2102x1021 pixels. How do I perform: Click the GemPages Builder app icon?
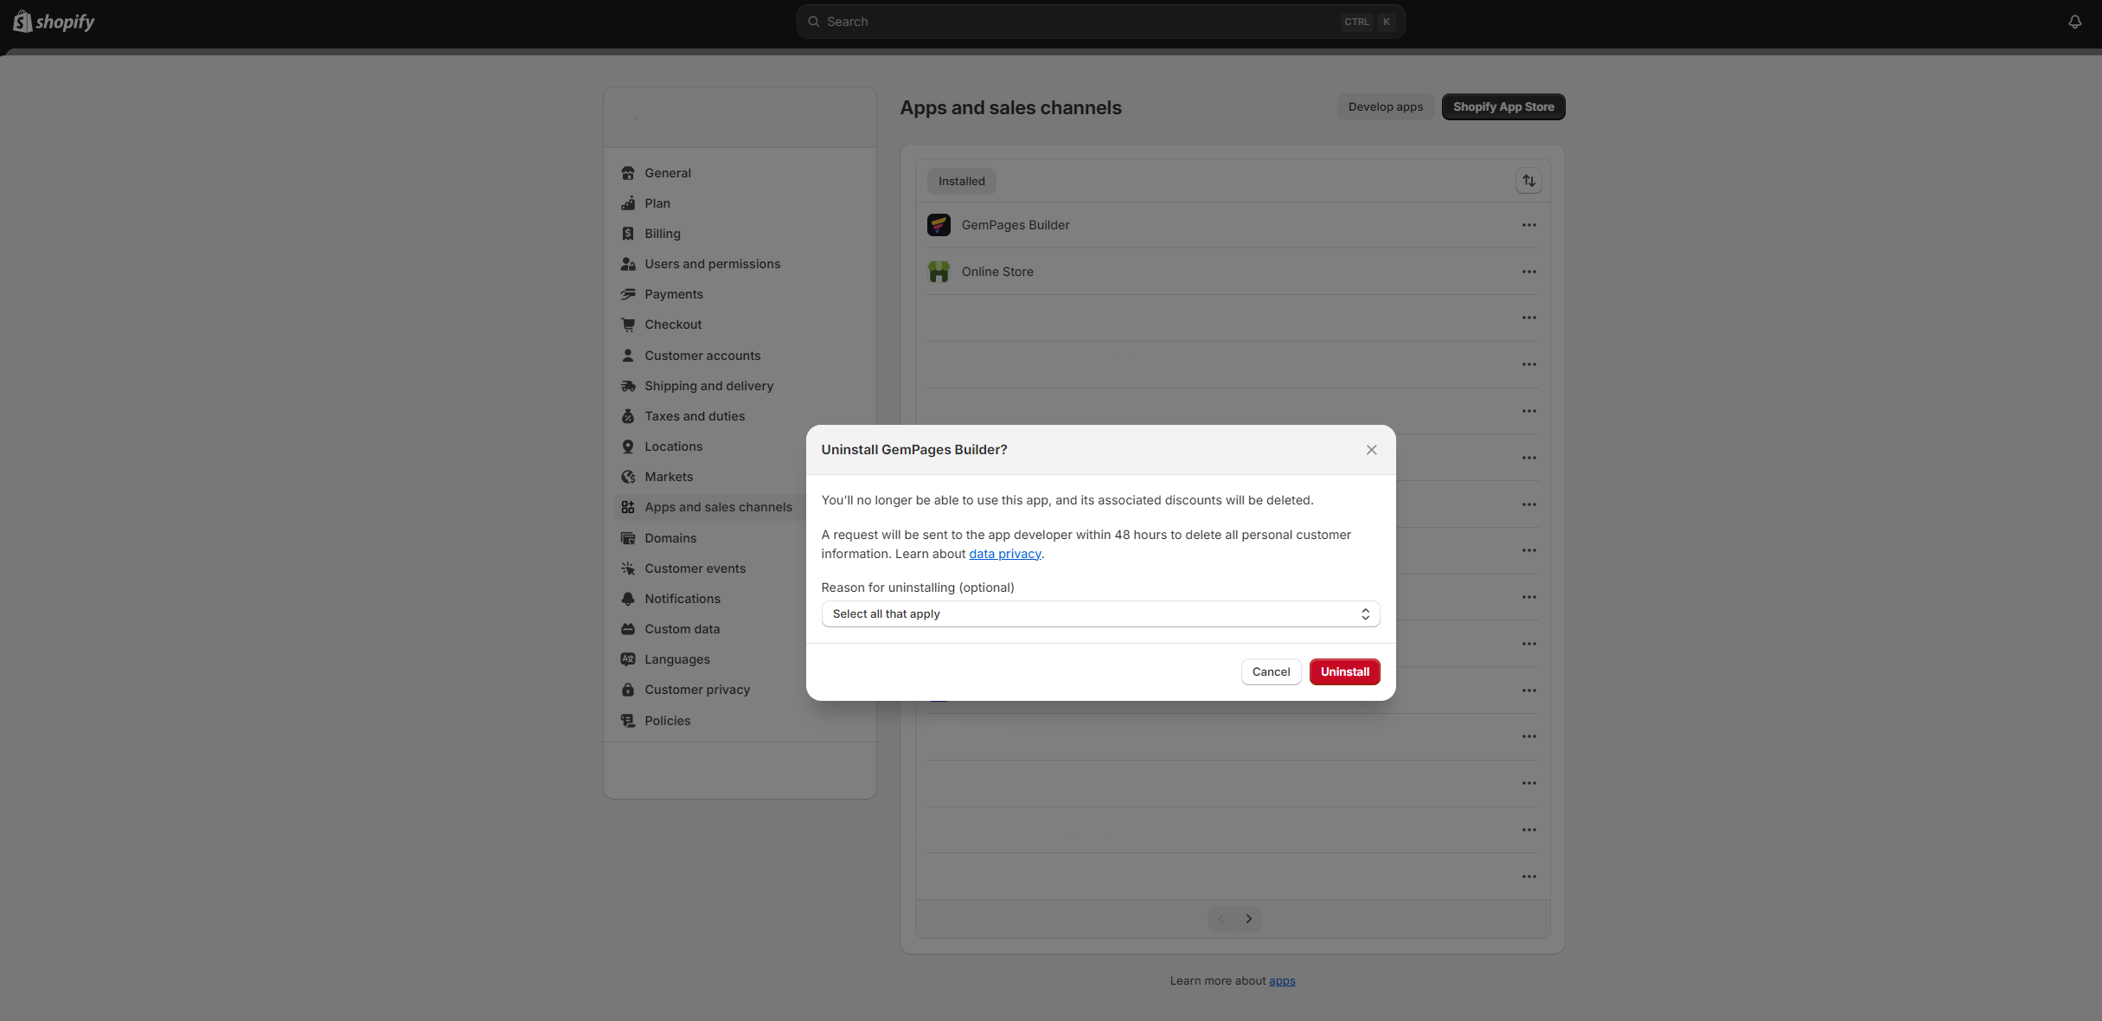[939, 225]
